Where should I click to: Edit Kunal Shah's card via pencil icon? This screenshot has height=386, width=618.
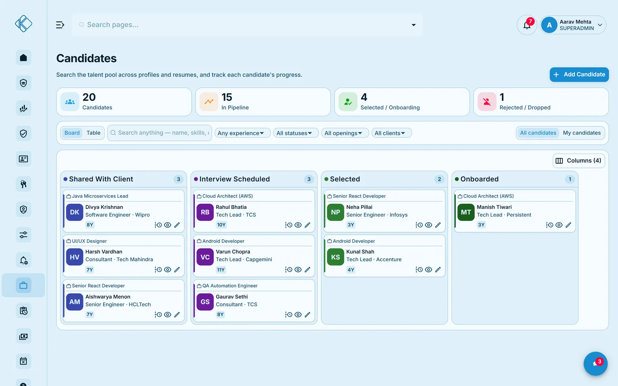coord(438,270)
